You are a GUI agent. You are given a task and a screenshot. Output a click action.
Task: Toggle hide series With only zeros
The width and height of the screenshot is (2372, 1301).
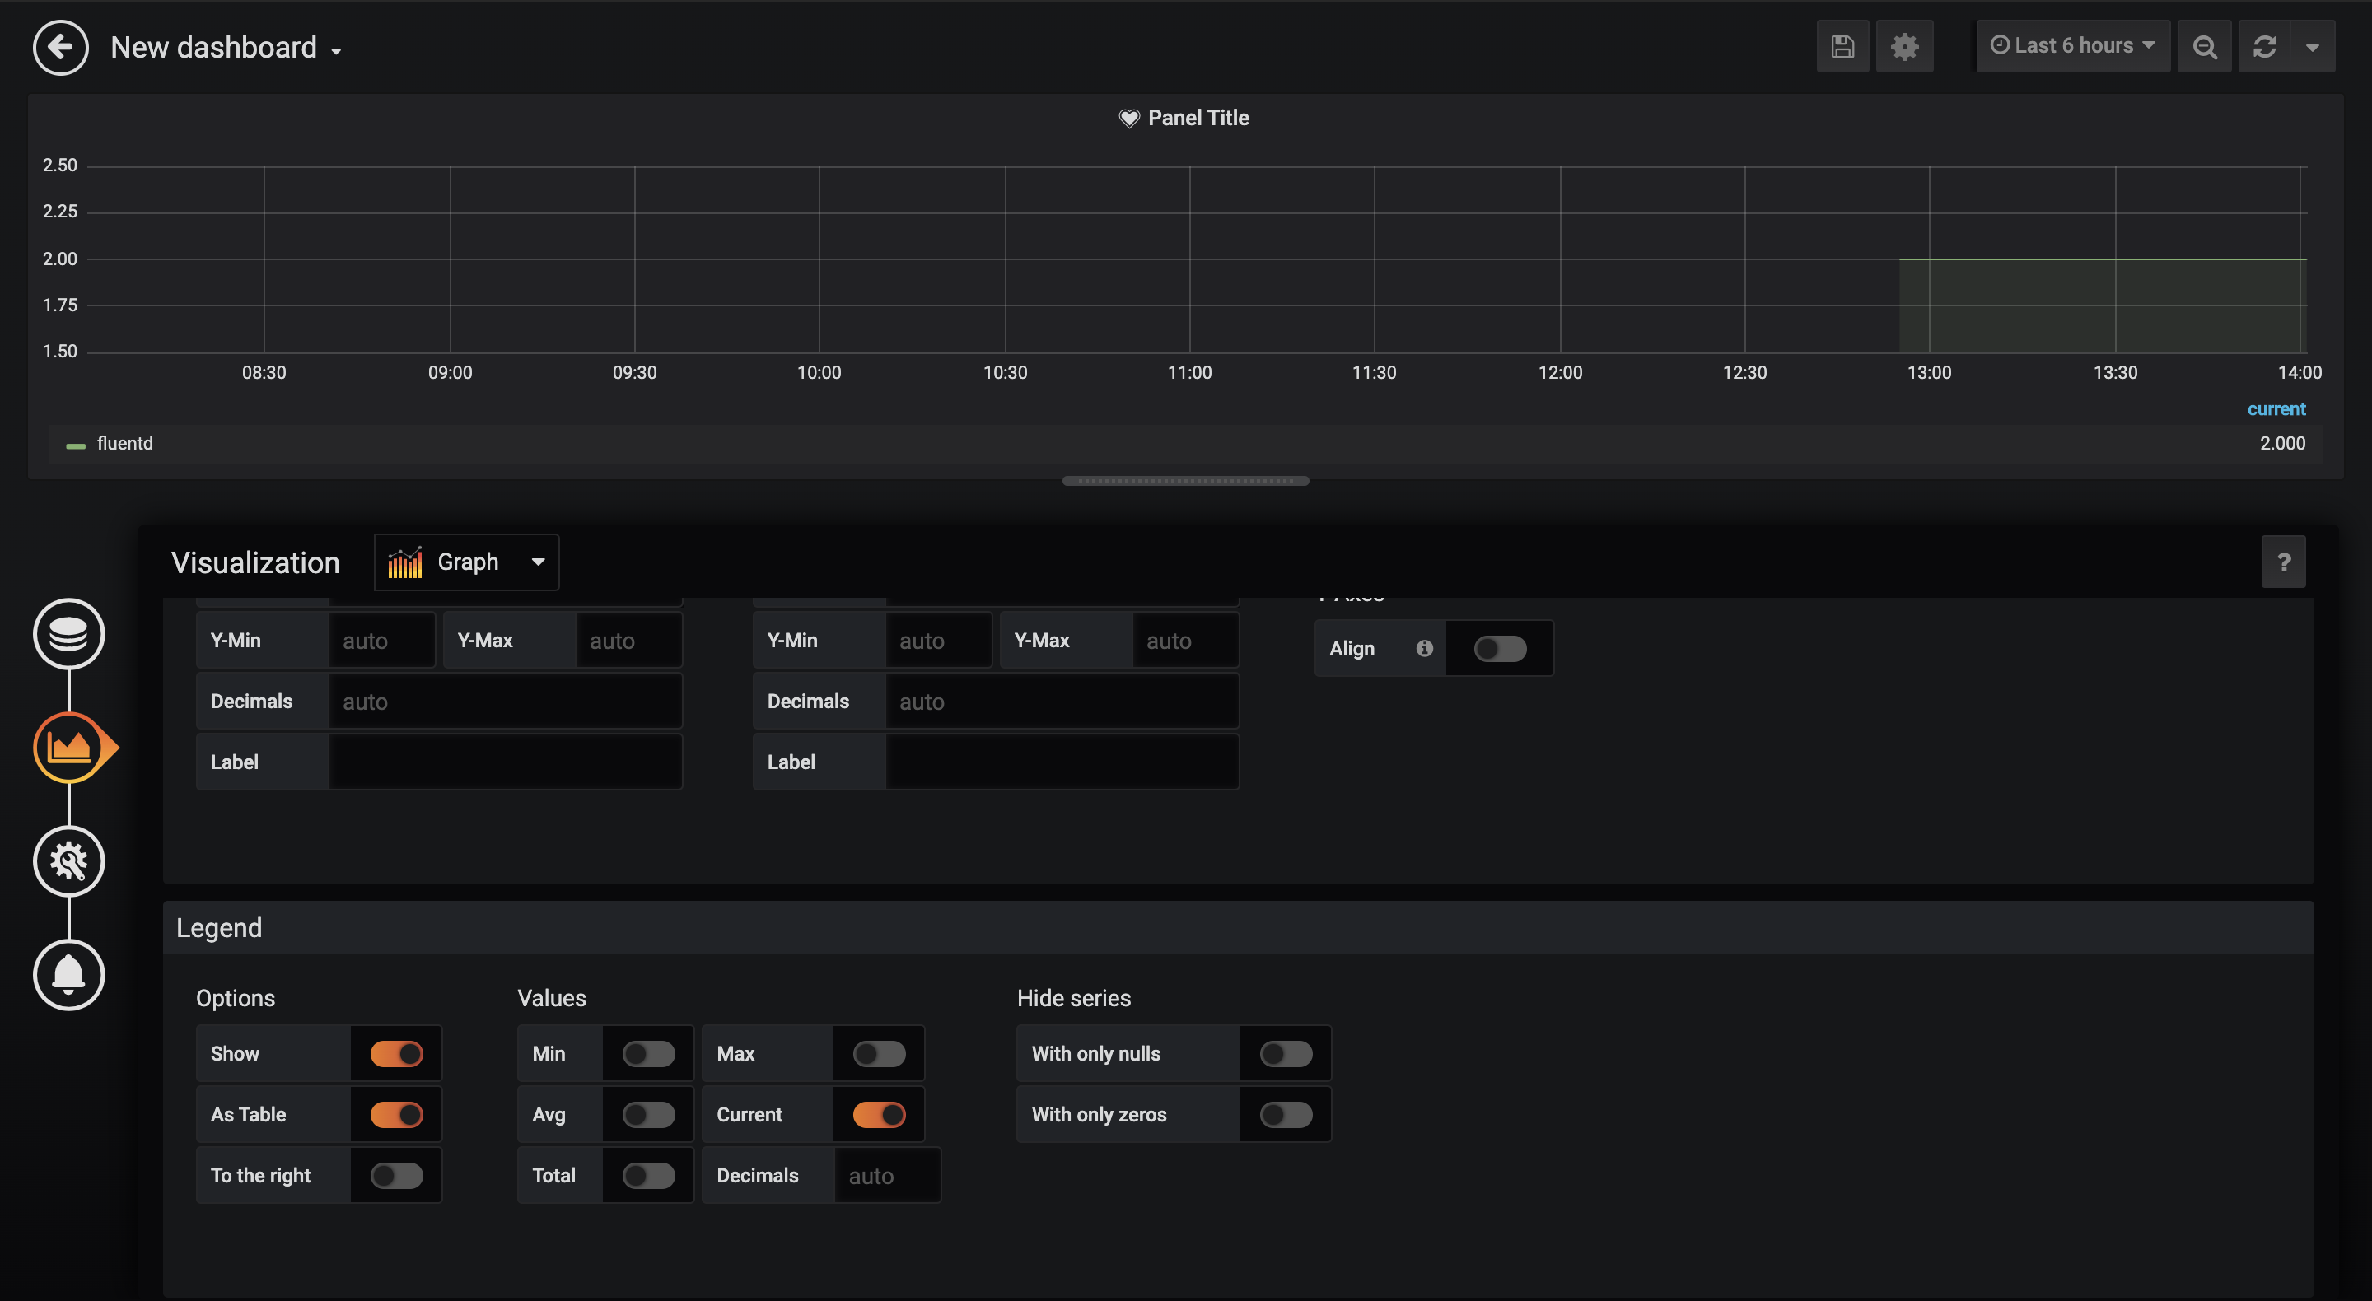point(1286,1114)
